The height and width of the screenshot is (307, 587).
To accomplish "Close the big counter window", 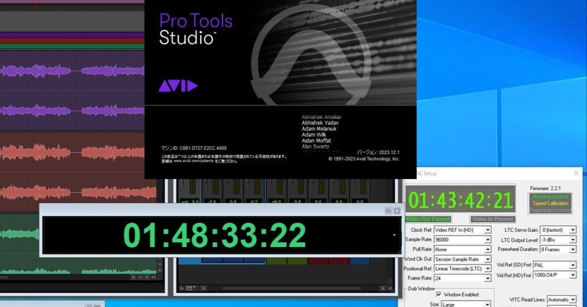I will coord(397,211).
